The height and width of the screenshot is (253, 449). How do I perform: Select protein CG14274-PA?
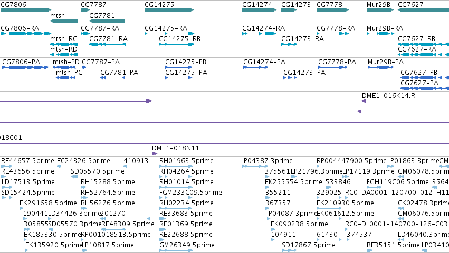264,62
